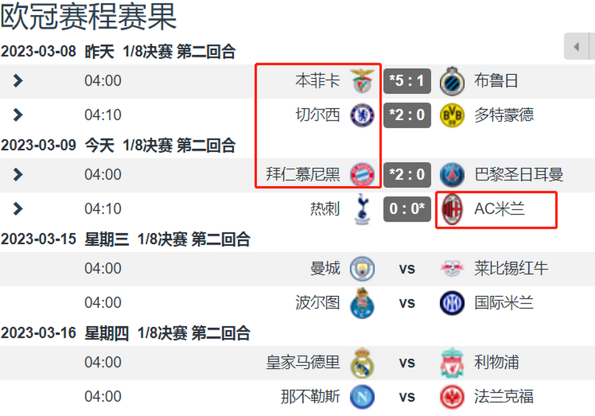
Task: Click the Real Madrid crest
Action: tap(362, 362)
